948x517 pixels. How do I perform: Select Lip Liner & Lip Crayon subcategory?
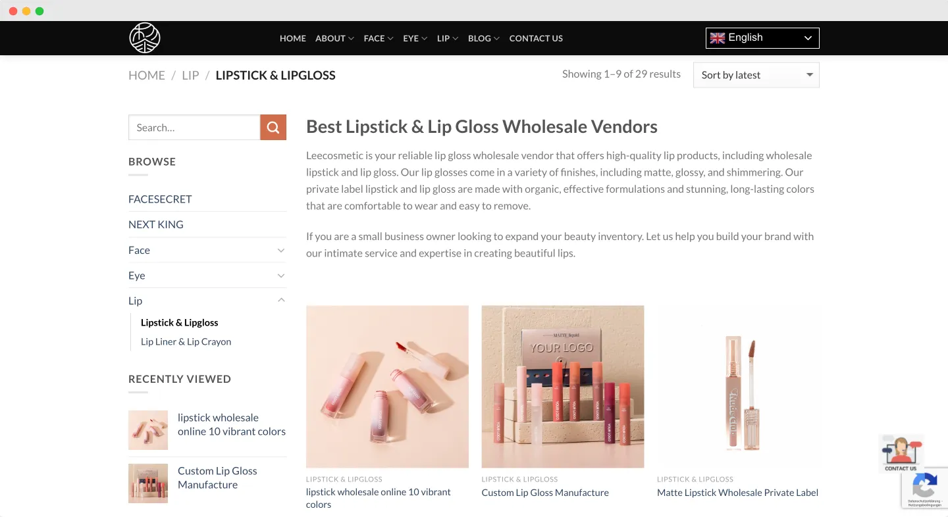click(186, 341)
